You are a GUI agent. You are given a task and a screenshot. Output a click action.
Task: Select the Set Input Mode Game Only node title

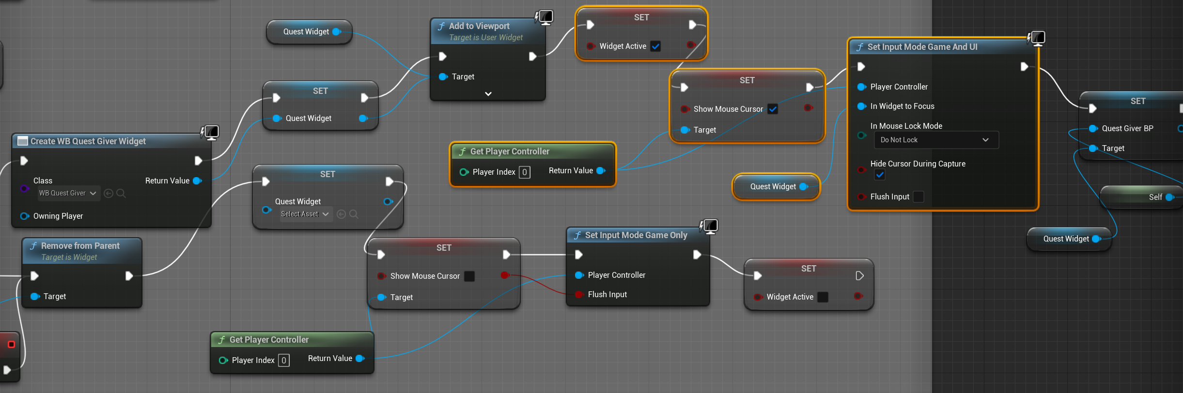pos(636,235)
